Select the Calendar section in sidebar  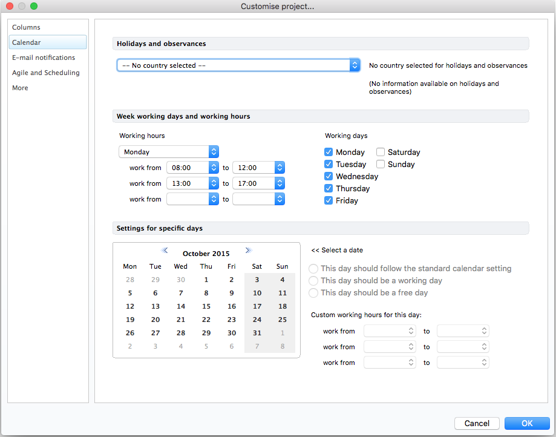tap(48, 42)
